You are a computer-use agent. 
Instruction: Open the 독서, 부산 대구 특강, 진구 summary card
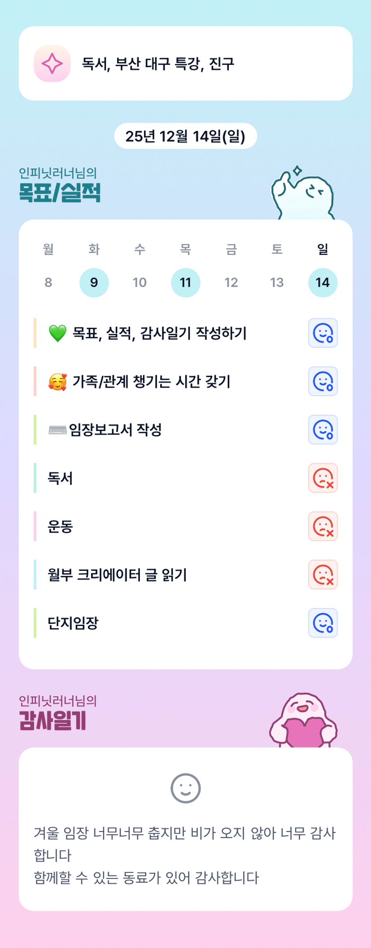[185, 63]
